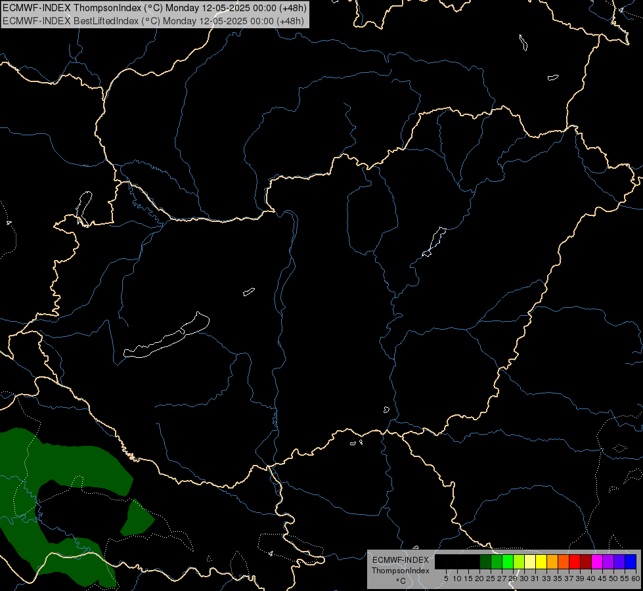This screenshot has height=591, width=643.
Task: Pick the dark red 39-40 legend swatch
Action: pos(586,561)
